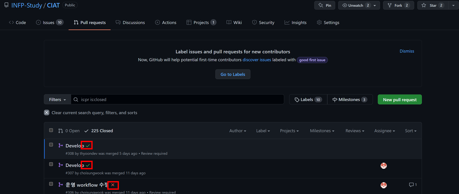Viewport: 459px width, 194px height.
Task: Open the comments icon on #306
Action: [x=413, y=185]
